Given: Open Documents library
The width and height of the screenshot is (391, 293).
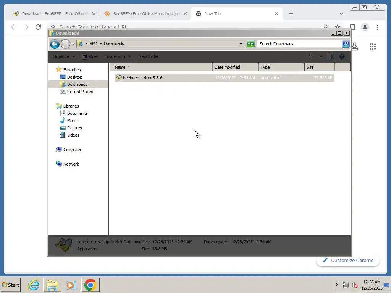Looking at the screenshot, I should [77, 113].
